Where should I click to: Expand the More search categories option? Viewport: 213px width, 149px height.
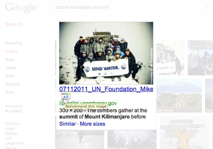point(9,92)
